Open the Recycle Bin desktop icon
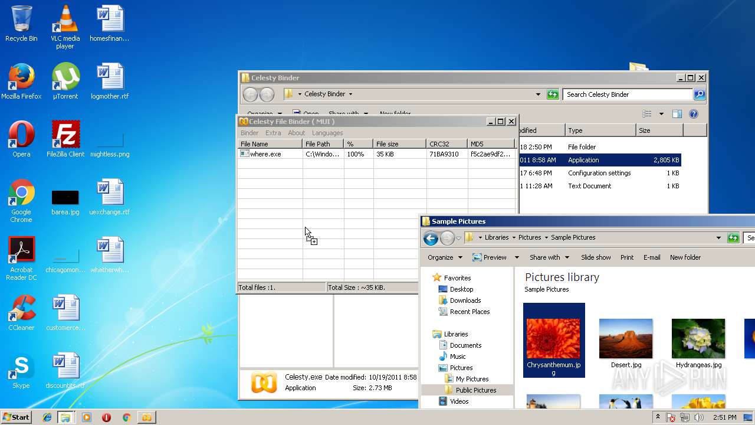The height and width of the screenshot is (425, 755). pyautogui.click(x=21, y=24)
